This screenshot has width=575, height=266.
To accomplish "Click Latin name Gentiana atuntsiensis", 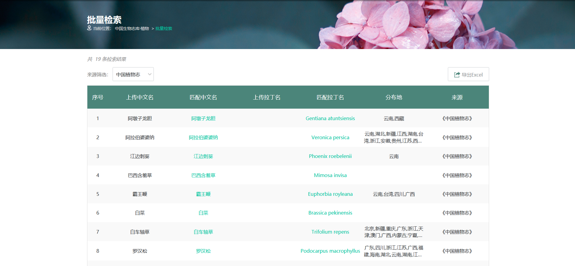I will (x=330, y=119).
